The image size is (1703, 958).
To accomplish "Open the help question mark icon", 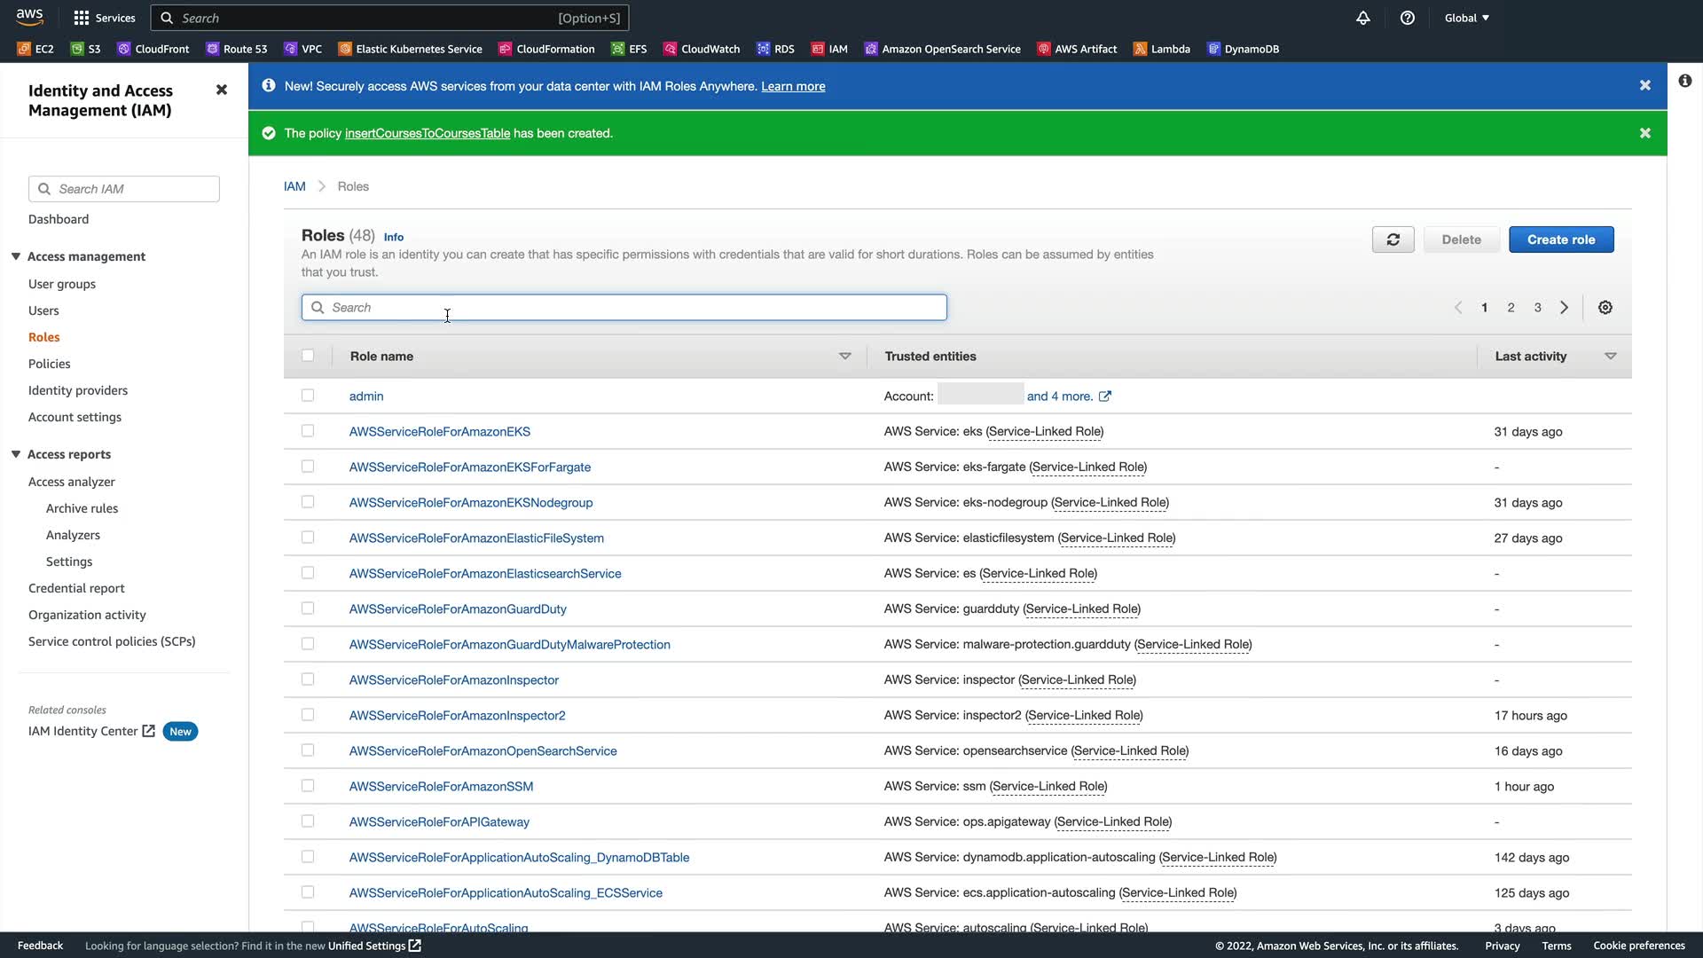I will 1408,18.
